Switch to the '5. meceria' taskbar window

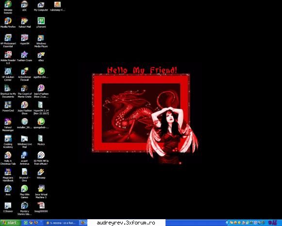(x=62, y=223)
